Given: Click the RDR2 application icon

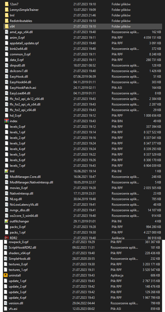Looking at the screenshot, I should (7, 238).
